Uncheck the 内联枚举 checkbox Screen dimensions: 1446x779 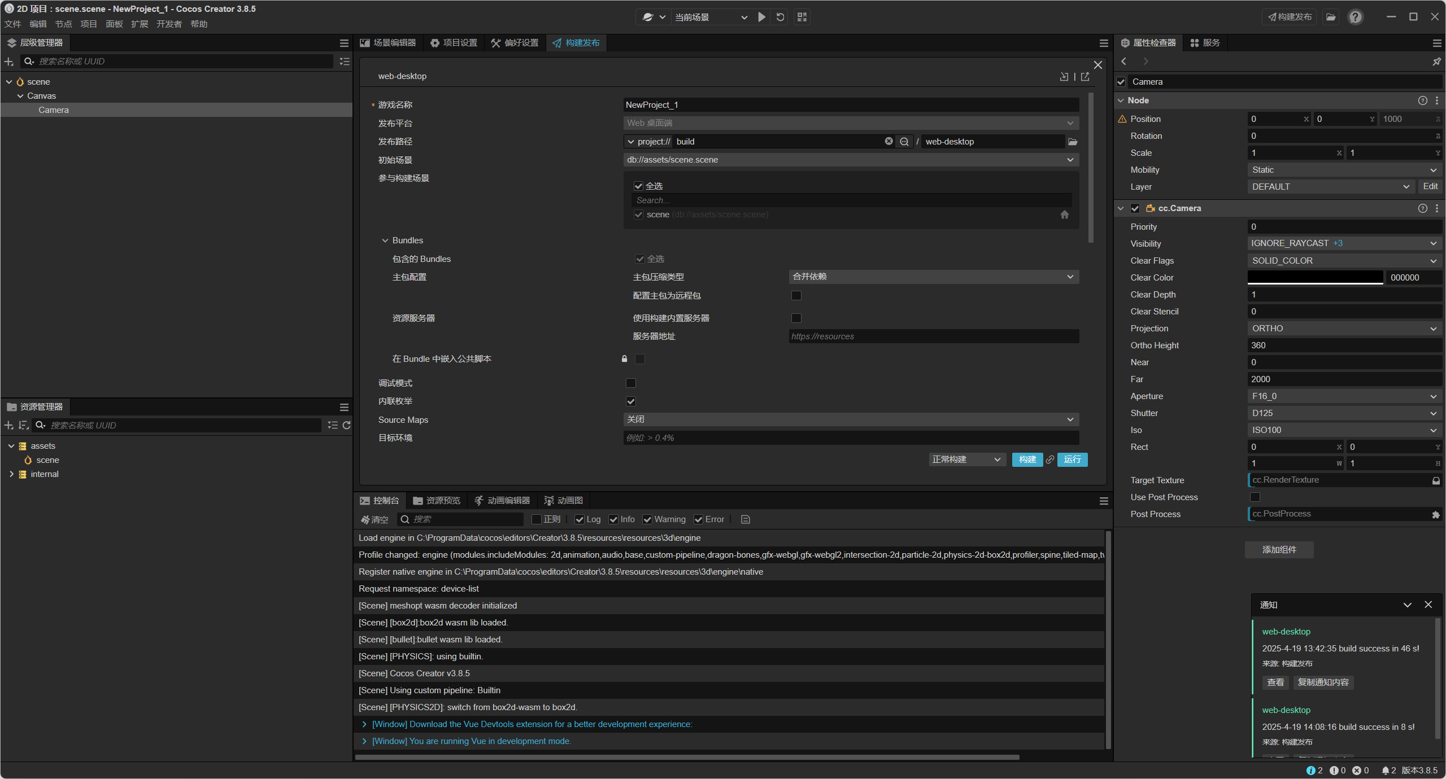[x=631, y=401]
